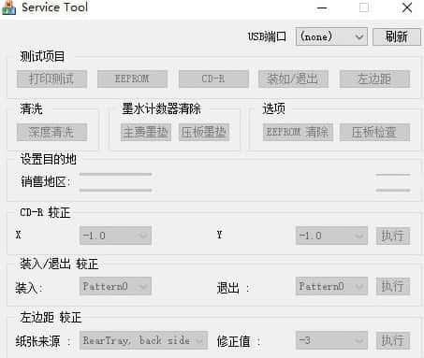
Task: Click 执行 button in 左边距 校正 row
Action: click(x=392, y=340)
